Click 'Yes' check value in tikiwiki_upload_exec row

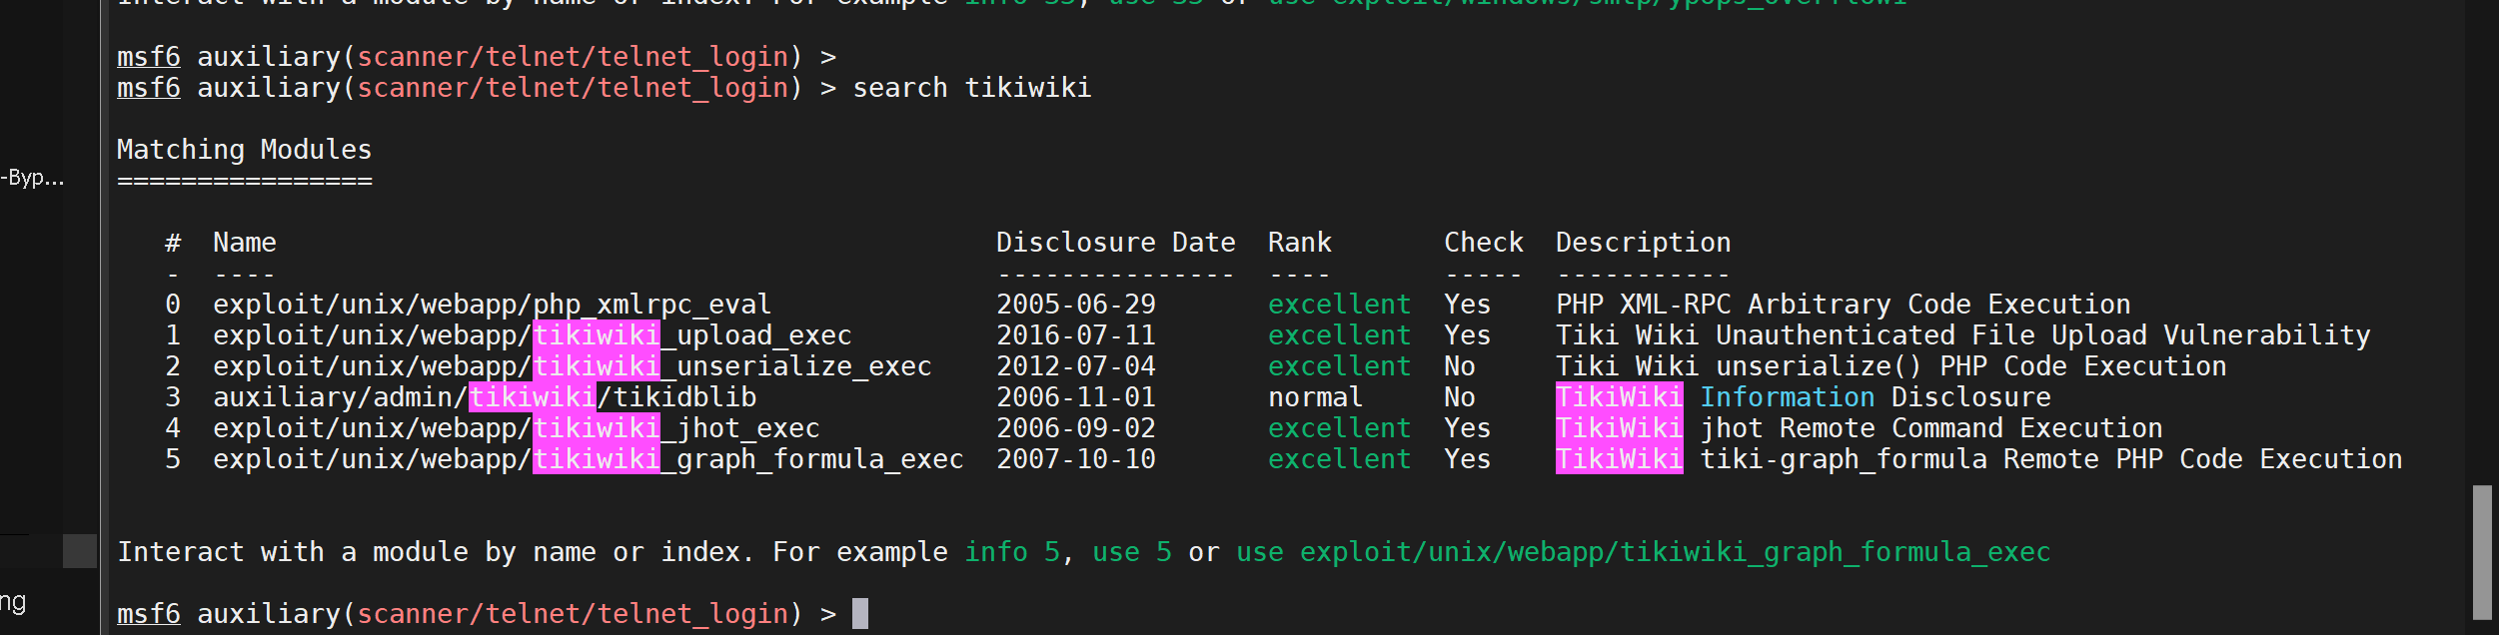[x=1468, y=335]
